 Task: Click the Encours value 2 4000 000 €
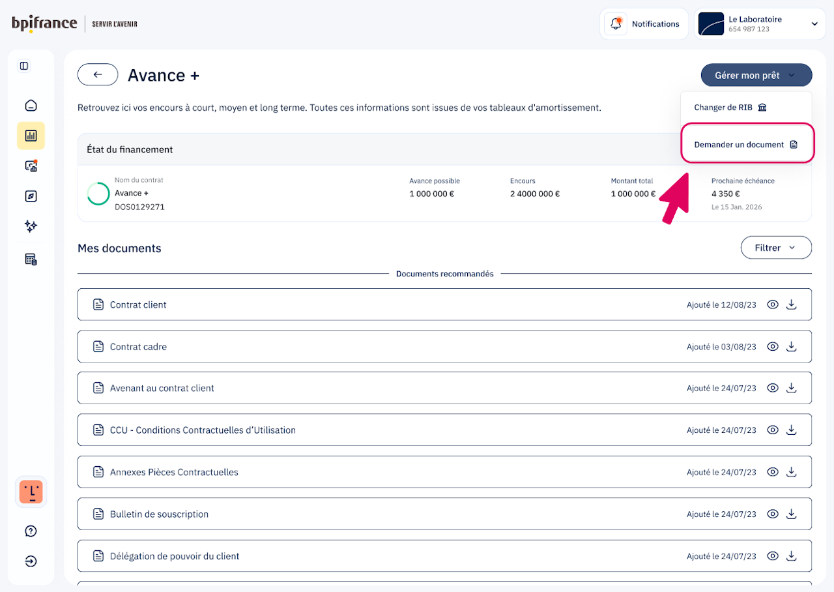535,194
